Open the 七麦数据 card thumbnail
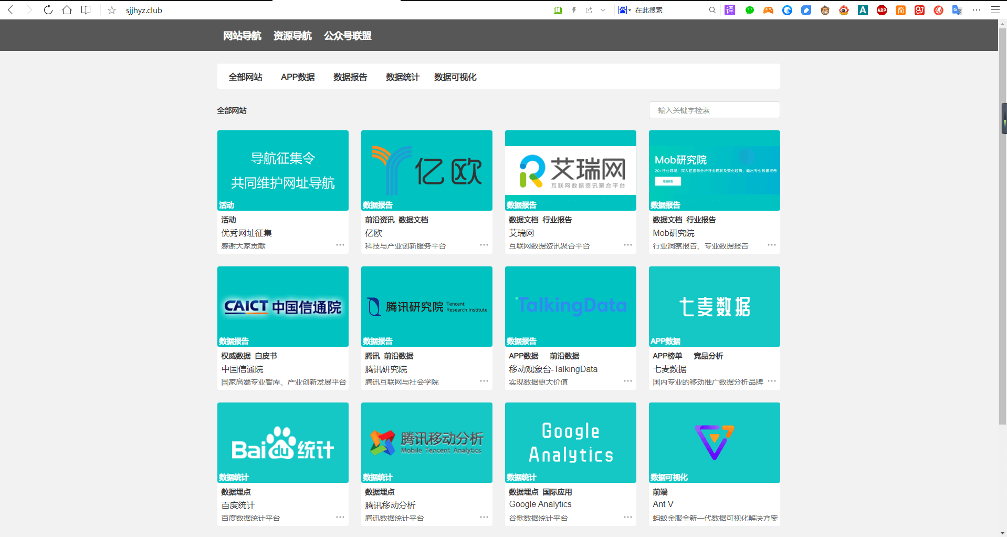The height and width of the screenshot is (537, 1007). pyautogui.click(x=715, y=306)
